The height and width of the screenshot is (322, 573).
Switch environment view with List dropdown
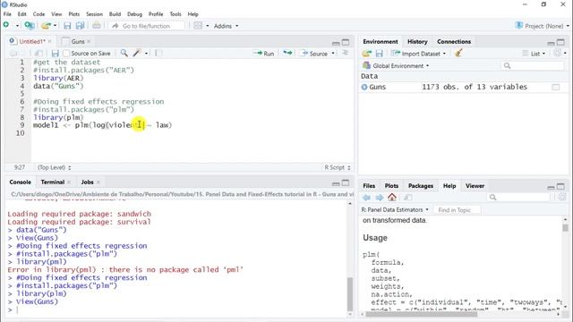tap(535, 54)
